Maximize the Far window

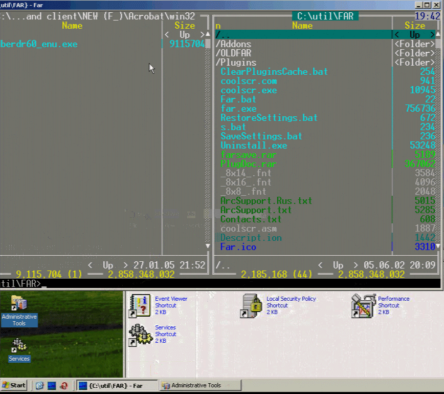[x=427, y=5]
